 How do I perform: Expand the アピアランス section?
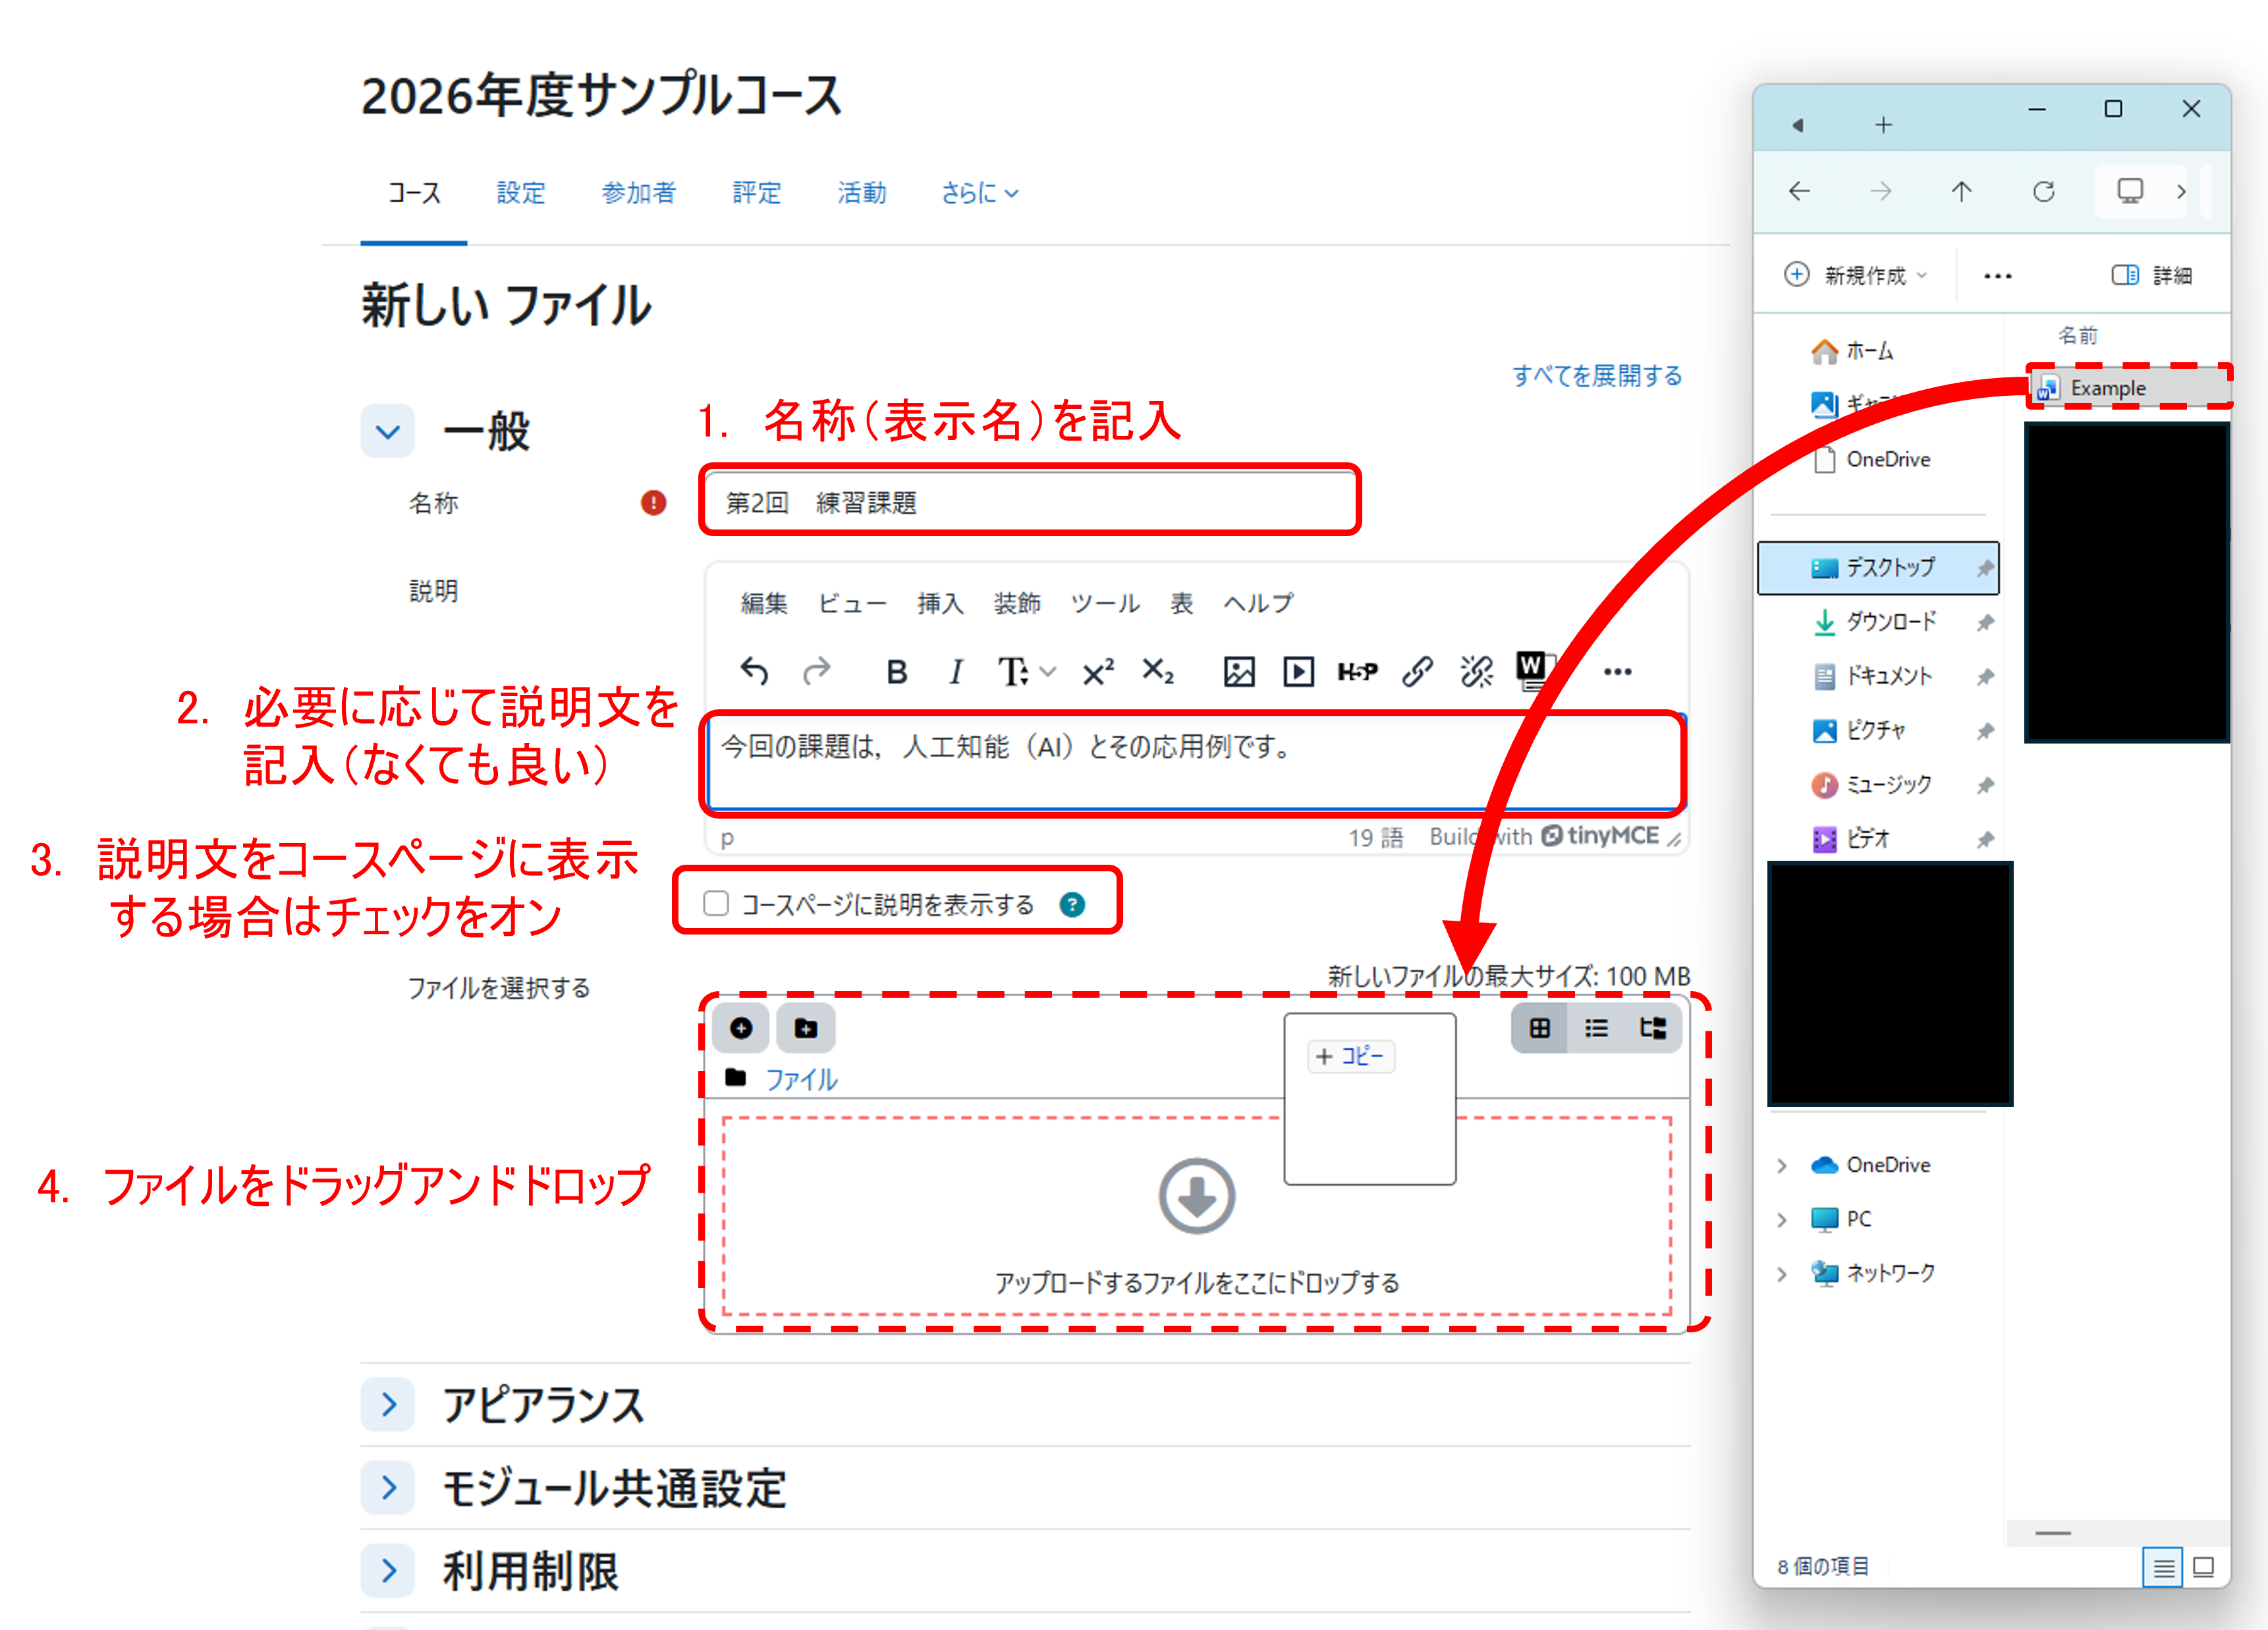(x=388, y=1405)
